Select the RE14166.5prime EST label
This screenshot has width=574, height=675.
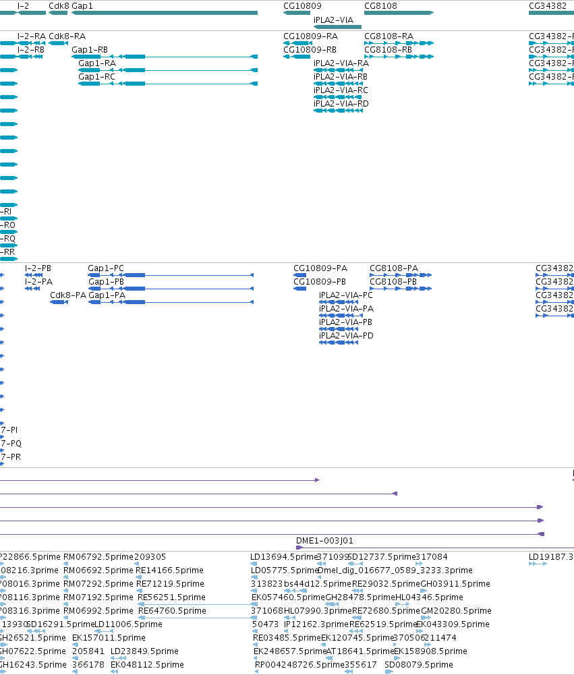[170, 570]
